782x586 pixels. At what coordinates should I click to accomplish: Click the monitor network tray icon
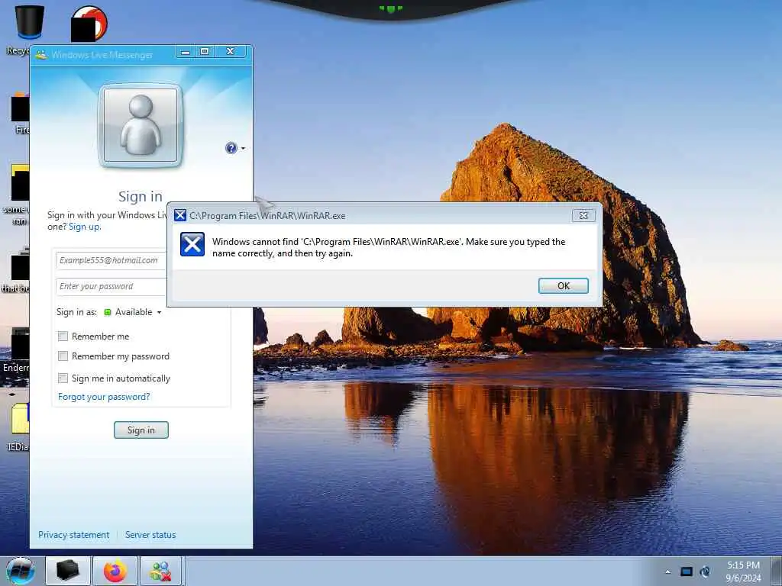coord(687,572)
